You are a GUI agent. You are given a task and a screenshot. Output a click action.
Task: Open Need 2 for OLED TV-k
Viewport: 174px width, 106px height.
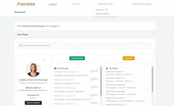coord(115,72)
